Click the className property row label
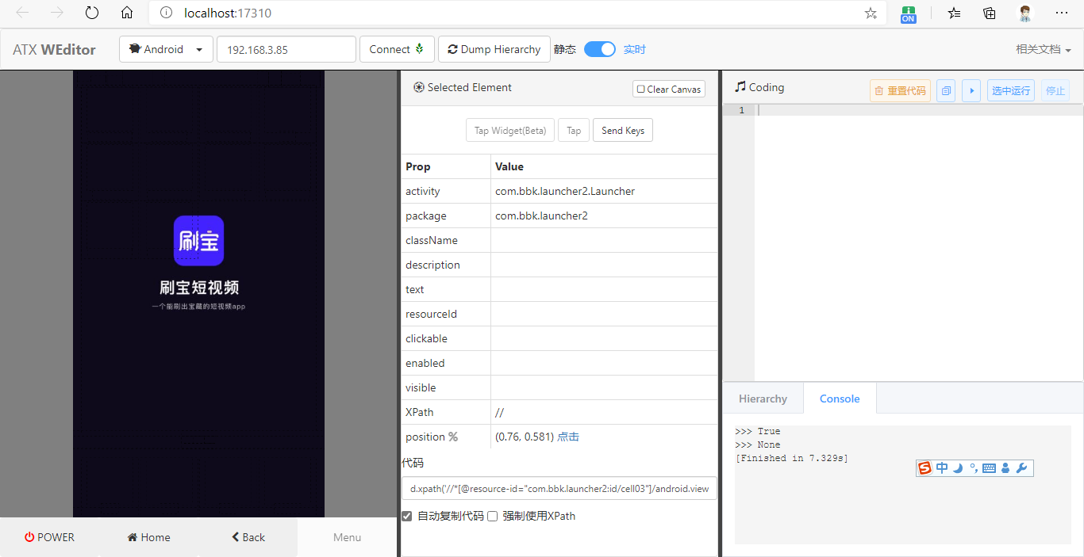Image resolution: width=1084 pixels, height=557 pixels. click(x=432, y=240)
